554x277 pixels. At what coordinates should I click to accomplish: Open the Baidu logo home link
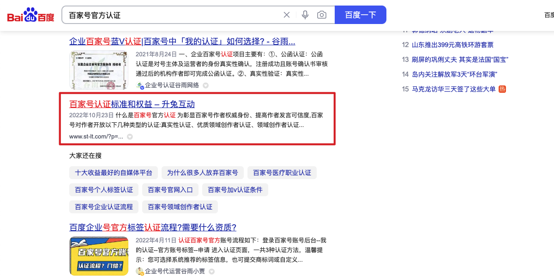pyautogui.click(x=30, y=15)
